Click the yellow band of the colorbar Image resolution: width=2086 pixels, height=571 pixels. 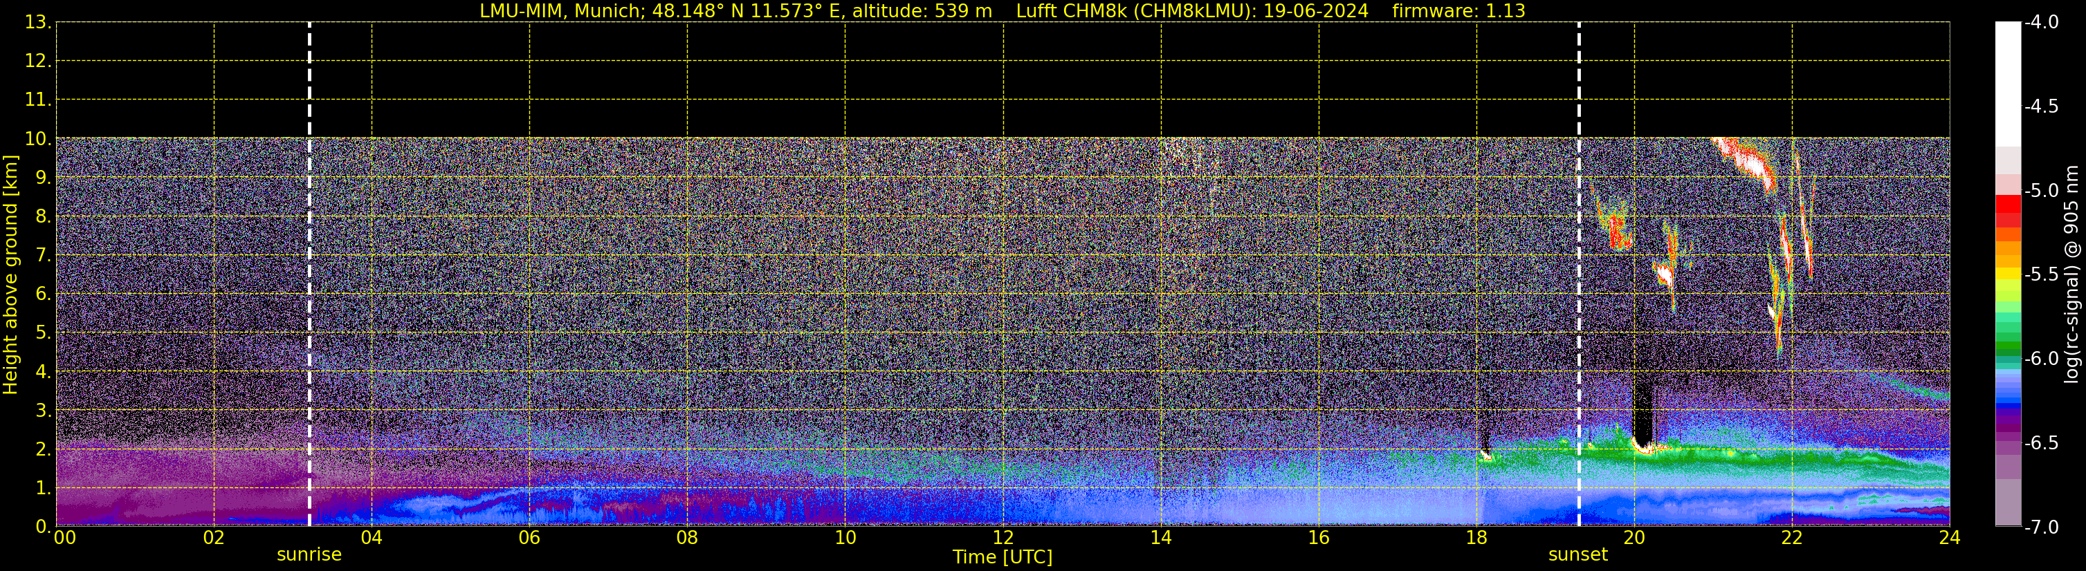point(2007,273)
